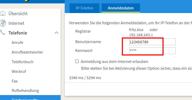192x100 pixels.
Task: Select the Anmeldedaten tab
Action: pyautogui.click(x=121, y=8)
